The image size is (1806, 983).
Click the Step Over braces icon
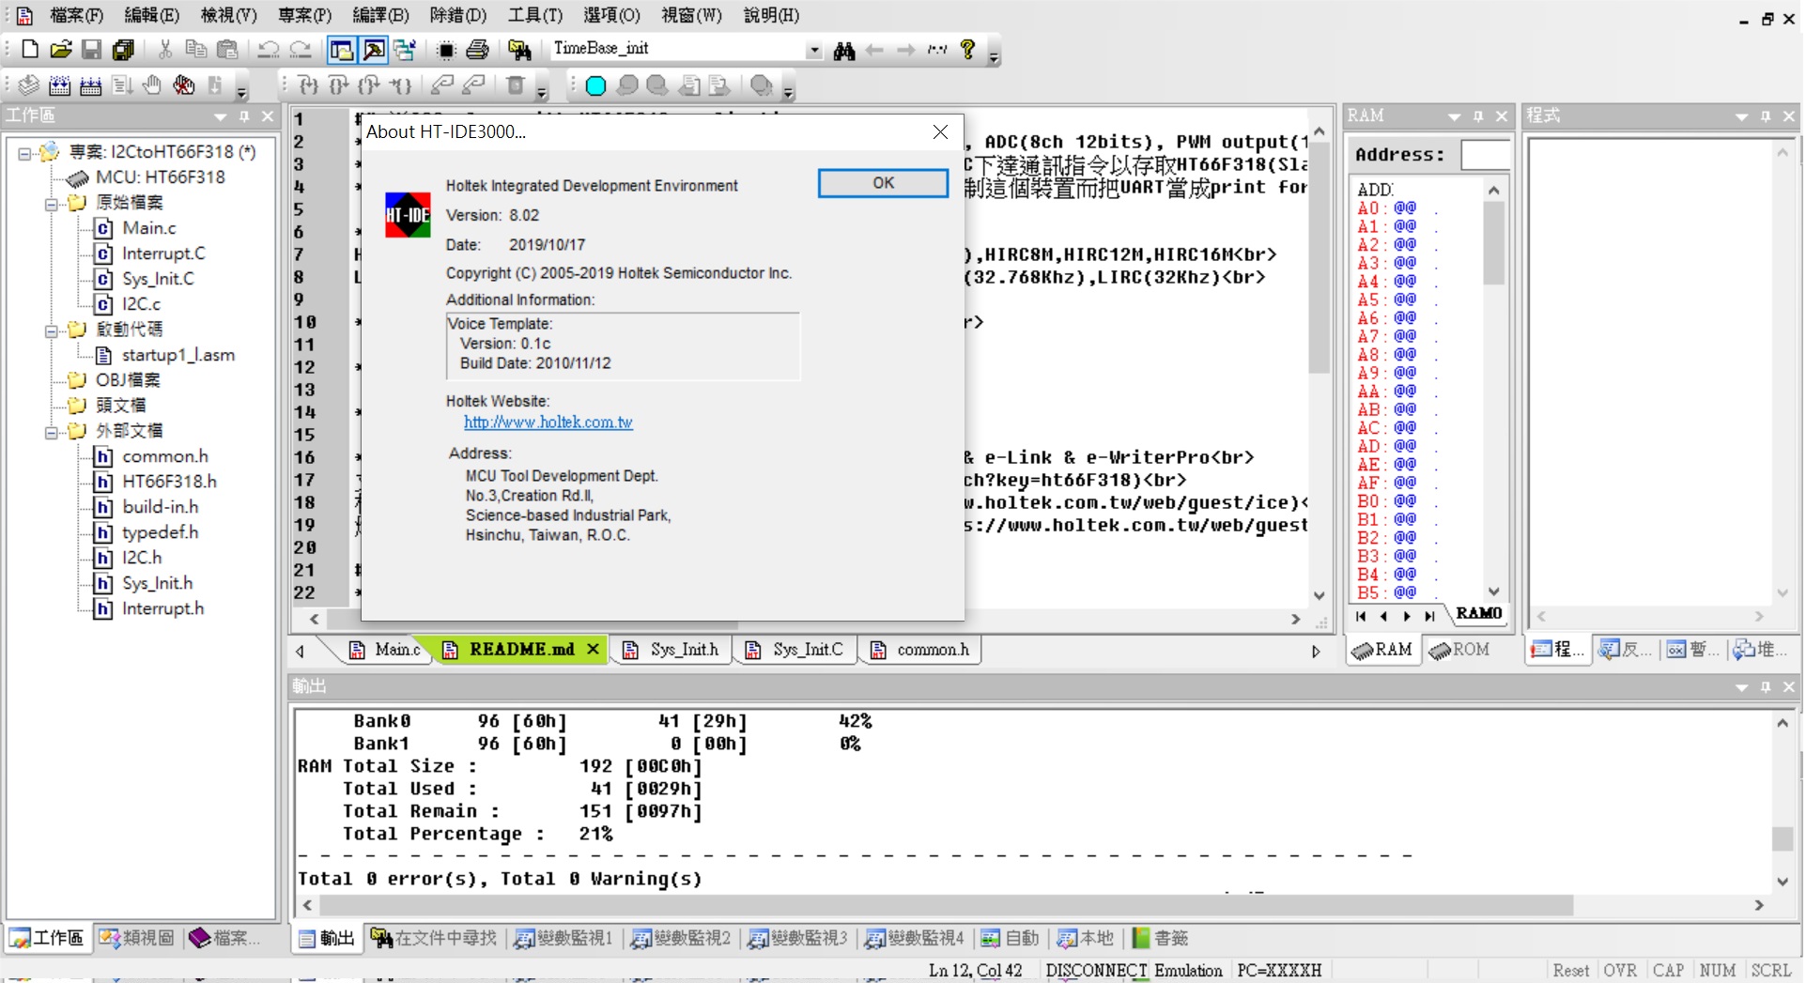(x=339, y=86)
